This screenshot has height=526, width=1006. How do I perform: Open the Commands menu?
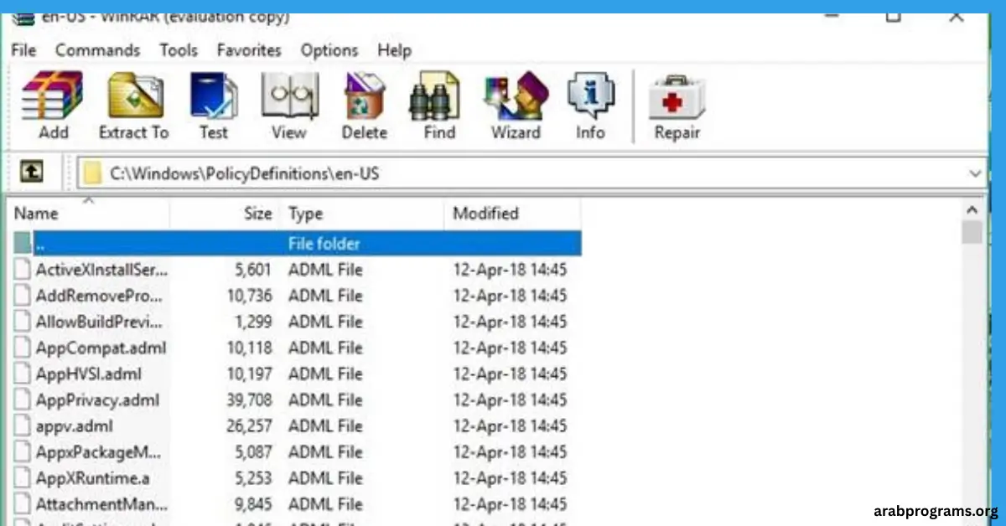(x=98, y=50)
